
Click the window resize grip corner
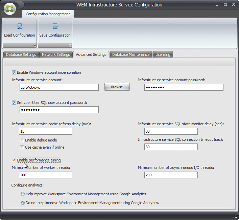(236, 216)
